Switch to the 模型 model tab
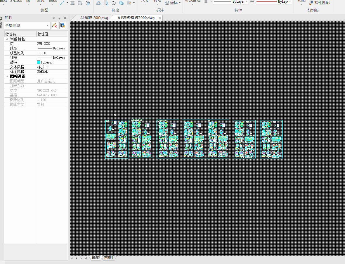This screenshot has height=264, width=345. pyautogui.click(x=96, y=258)
